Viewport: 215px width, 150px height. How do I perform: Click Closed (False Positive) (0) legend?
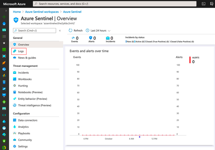tap(182, 42)
